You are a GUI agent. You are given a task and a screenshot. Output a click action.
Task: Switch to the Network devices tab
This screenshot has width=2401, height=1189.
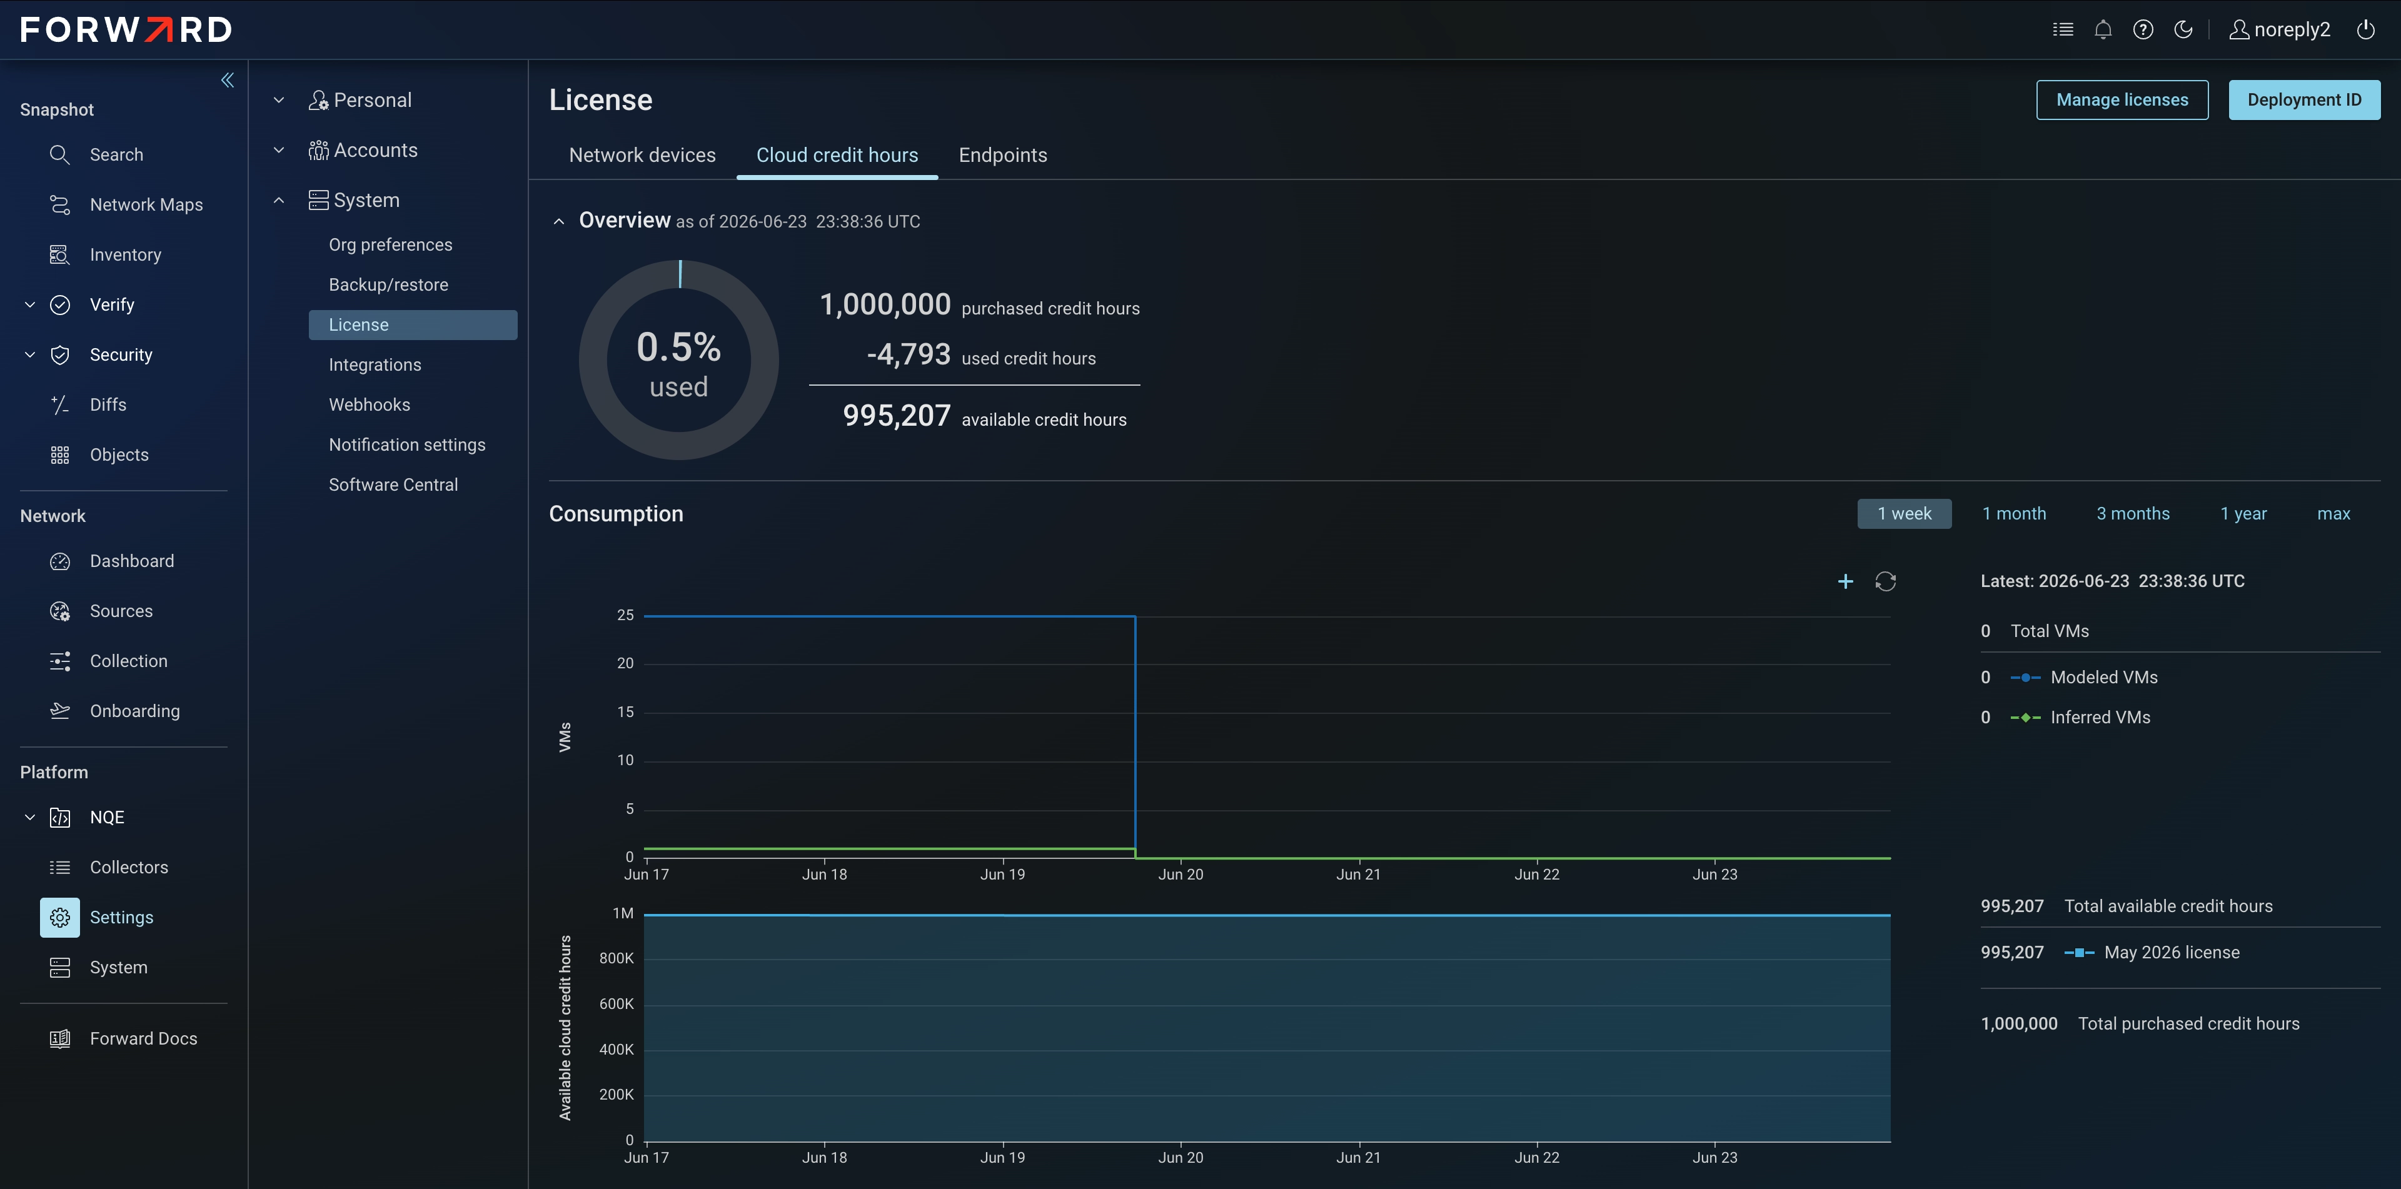(642, 156)
